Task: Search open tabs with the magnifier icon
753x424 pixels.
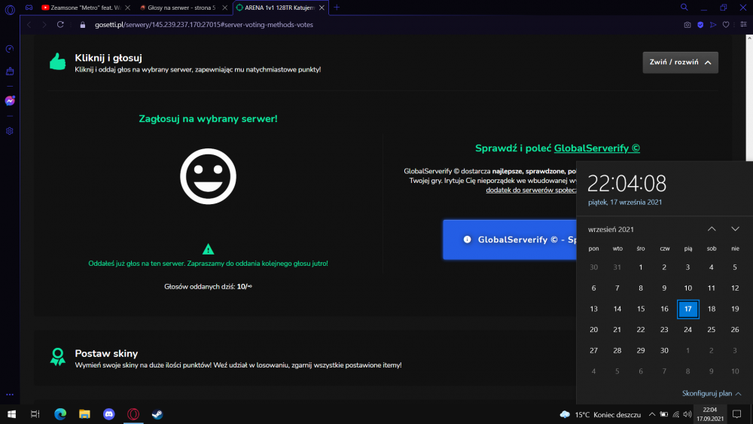Action: coord(684,8)
